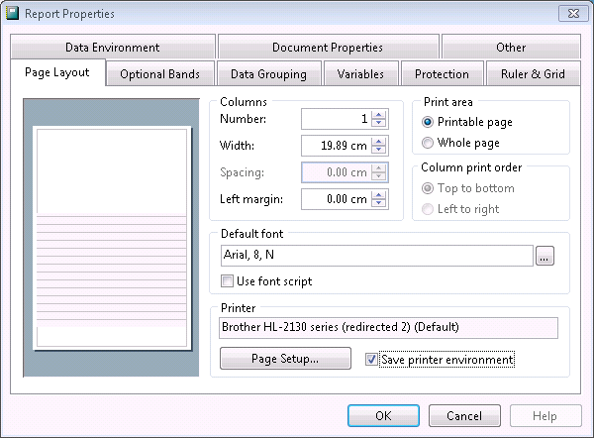594x438 pixels.
Task: Decrease the Number of columns spinner
Action: coord(378,123)
